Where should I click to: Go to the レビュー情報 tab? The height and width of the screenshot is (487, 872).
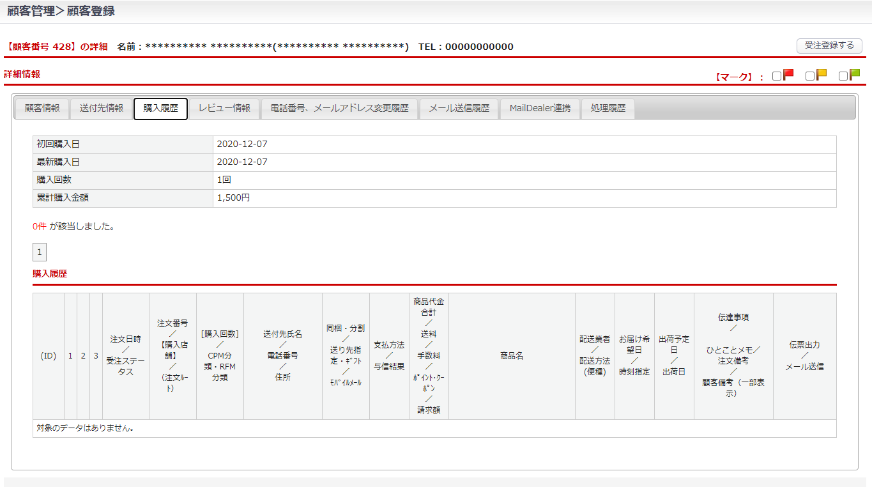(x=224, y=109)
